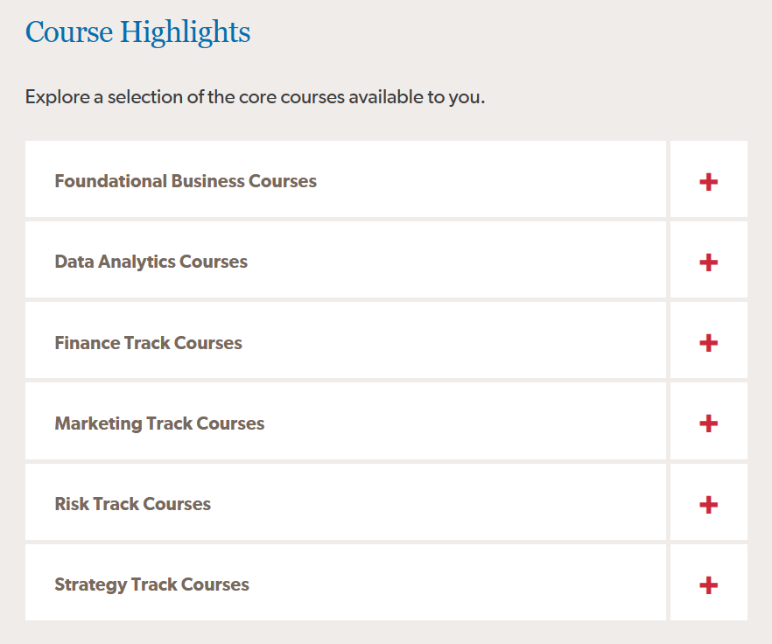Click the "Course Highlights" heading
The height and width of the screenshot is (644, 772).
(137, 32)
